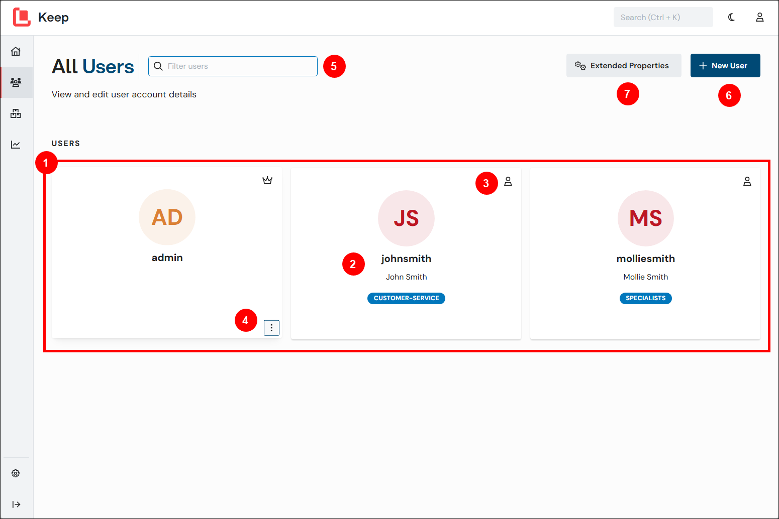The height and width of the screenshot is (519, 779).
Task: Toggle dark mode moon icon
Action: pyautogui.click(x=731, y=17)
